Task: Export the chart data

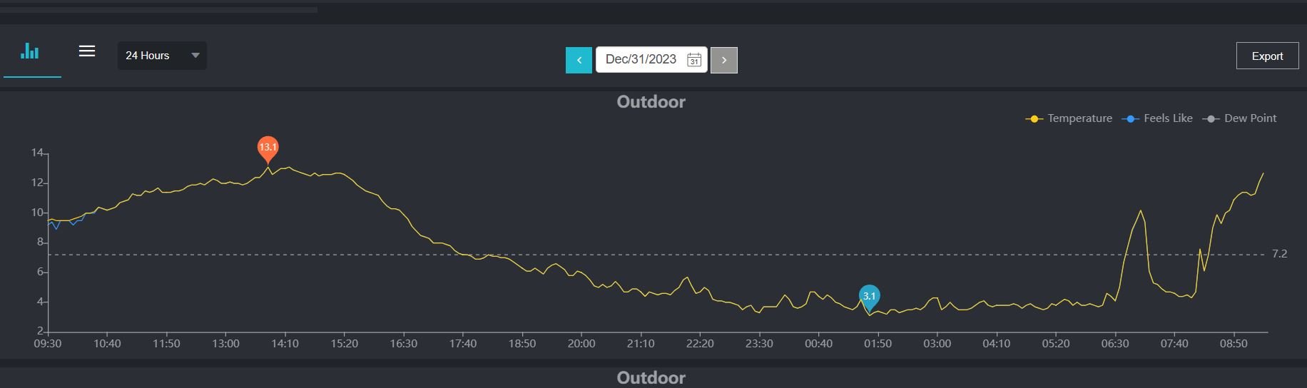Action: pos(1267,56)
